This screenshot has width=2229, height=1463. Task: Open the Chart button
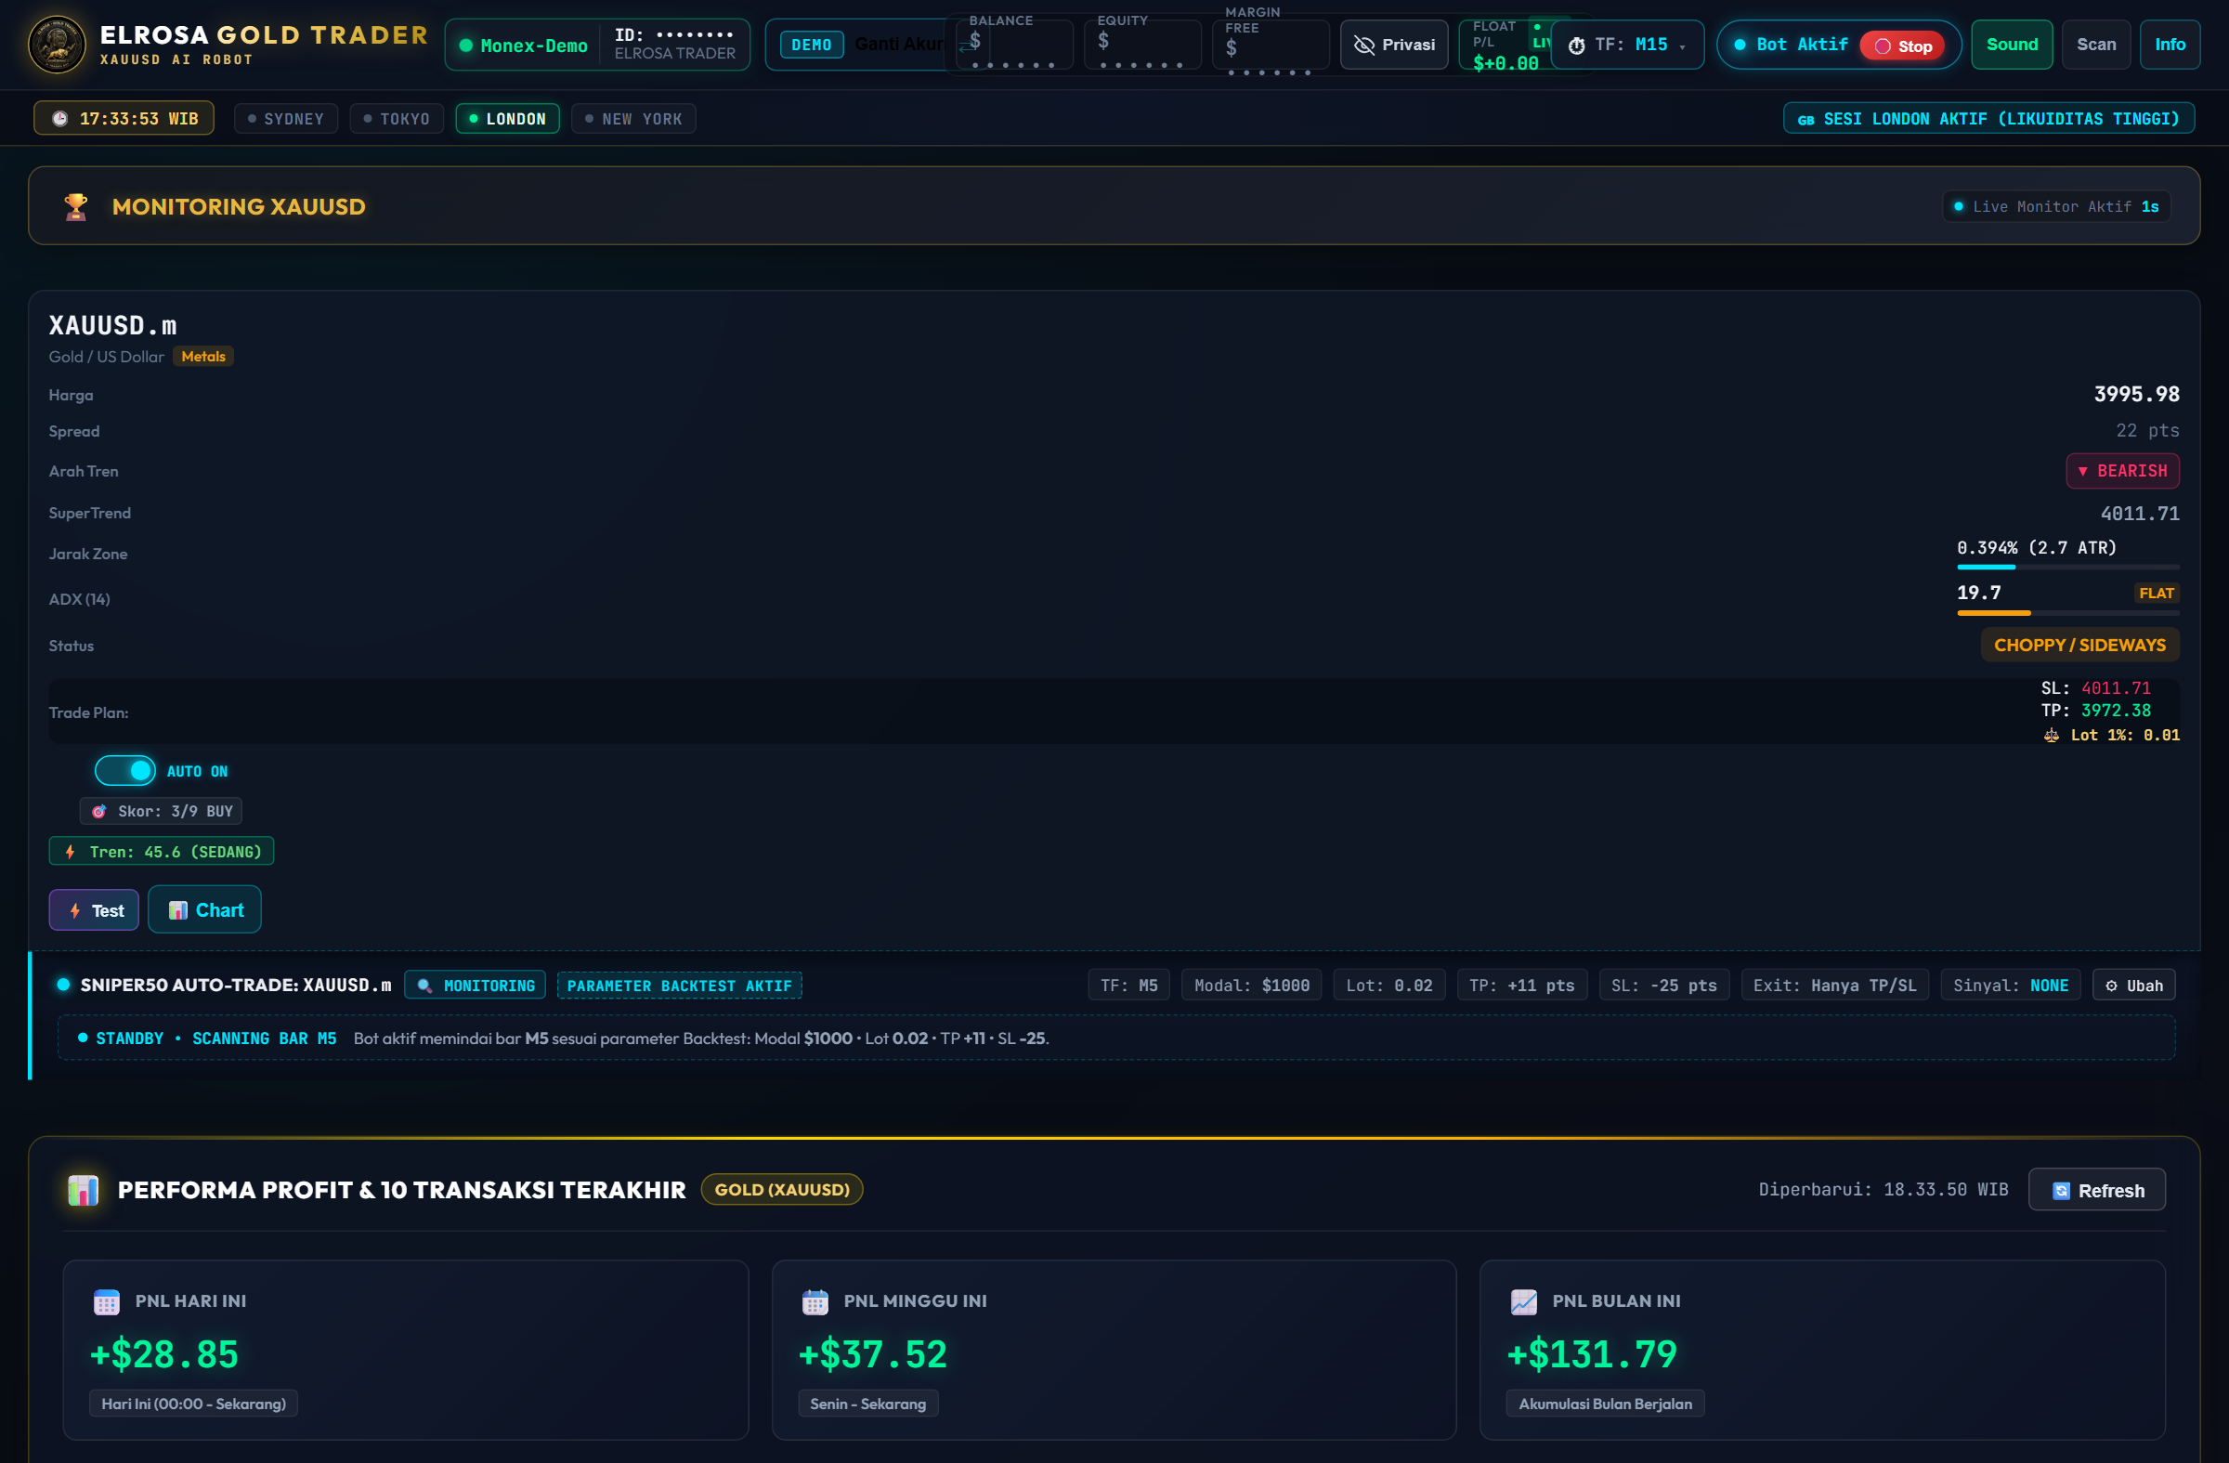204,909
